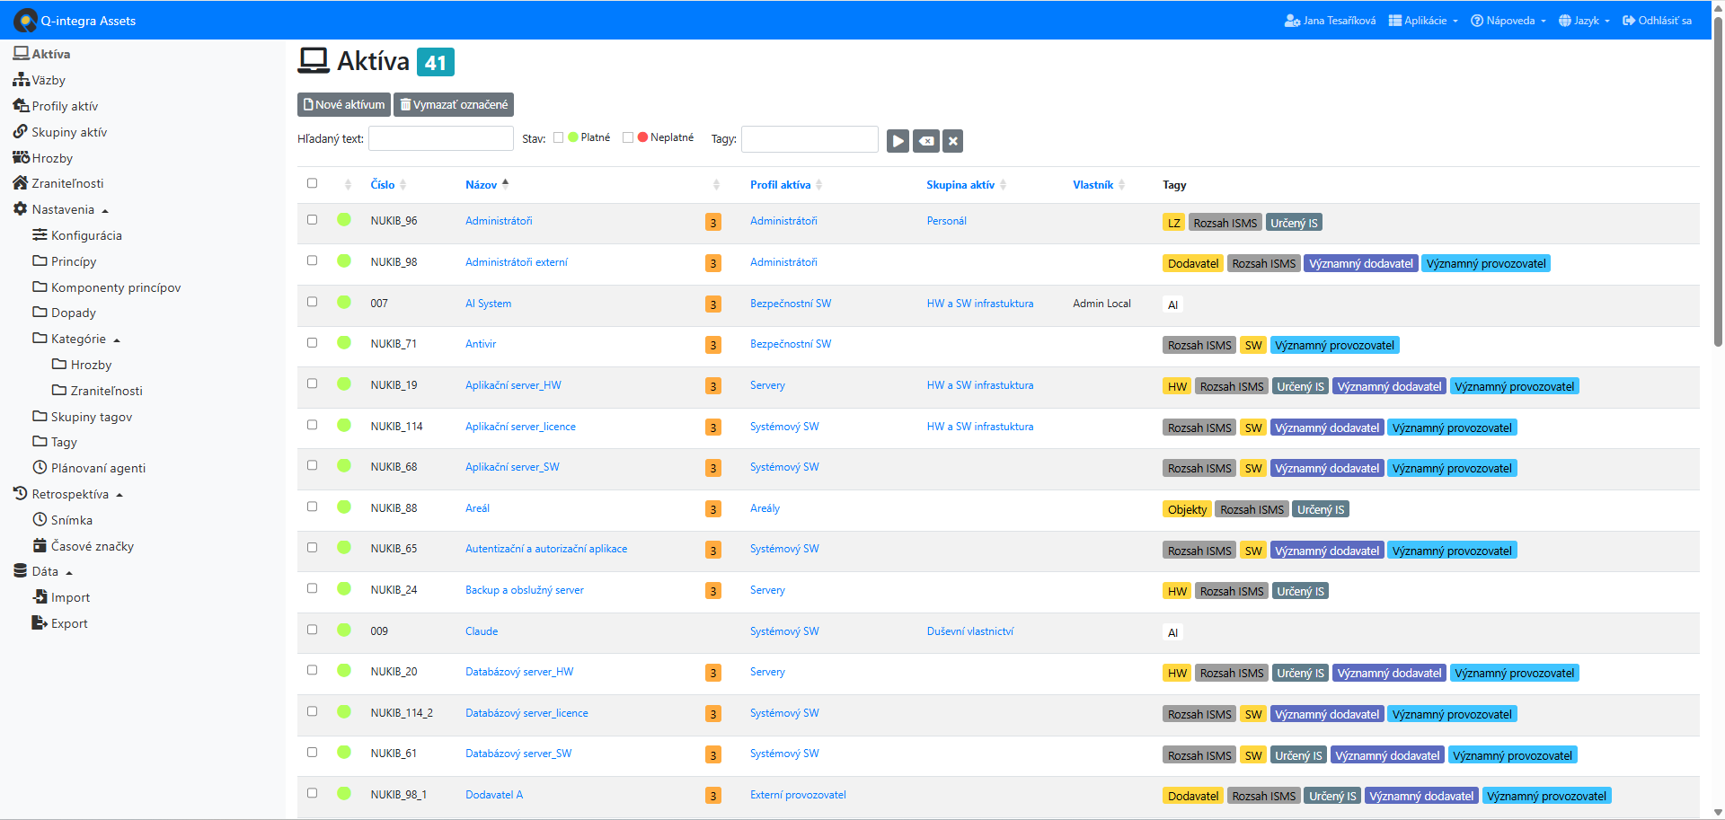Enable the Neplatné status filter checkbox

(628, 137)
